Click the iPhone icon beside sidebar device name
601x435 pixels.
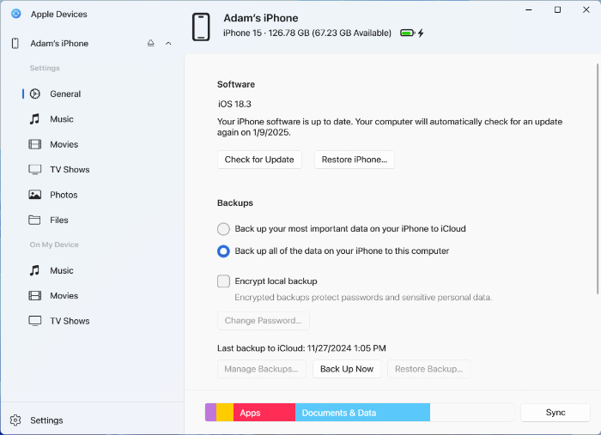tap(15, 43)
